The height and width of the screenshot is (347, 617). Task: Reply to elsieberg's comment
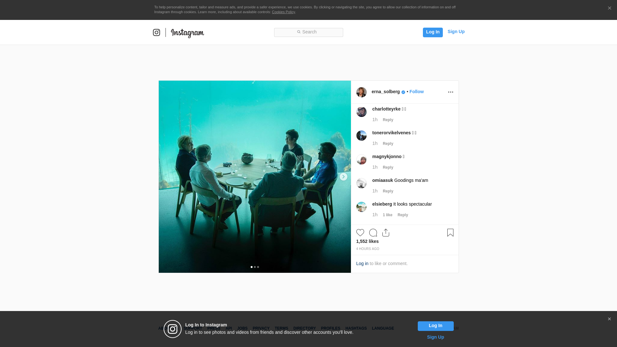403,215
